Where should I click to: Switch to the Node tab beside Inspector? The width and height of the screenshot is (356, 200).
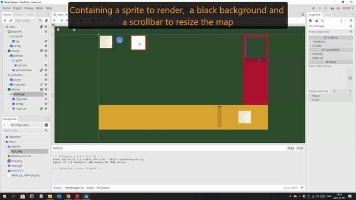328,15
